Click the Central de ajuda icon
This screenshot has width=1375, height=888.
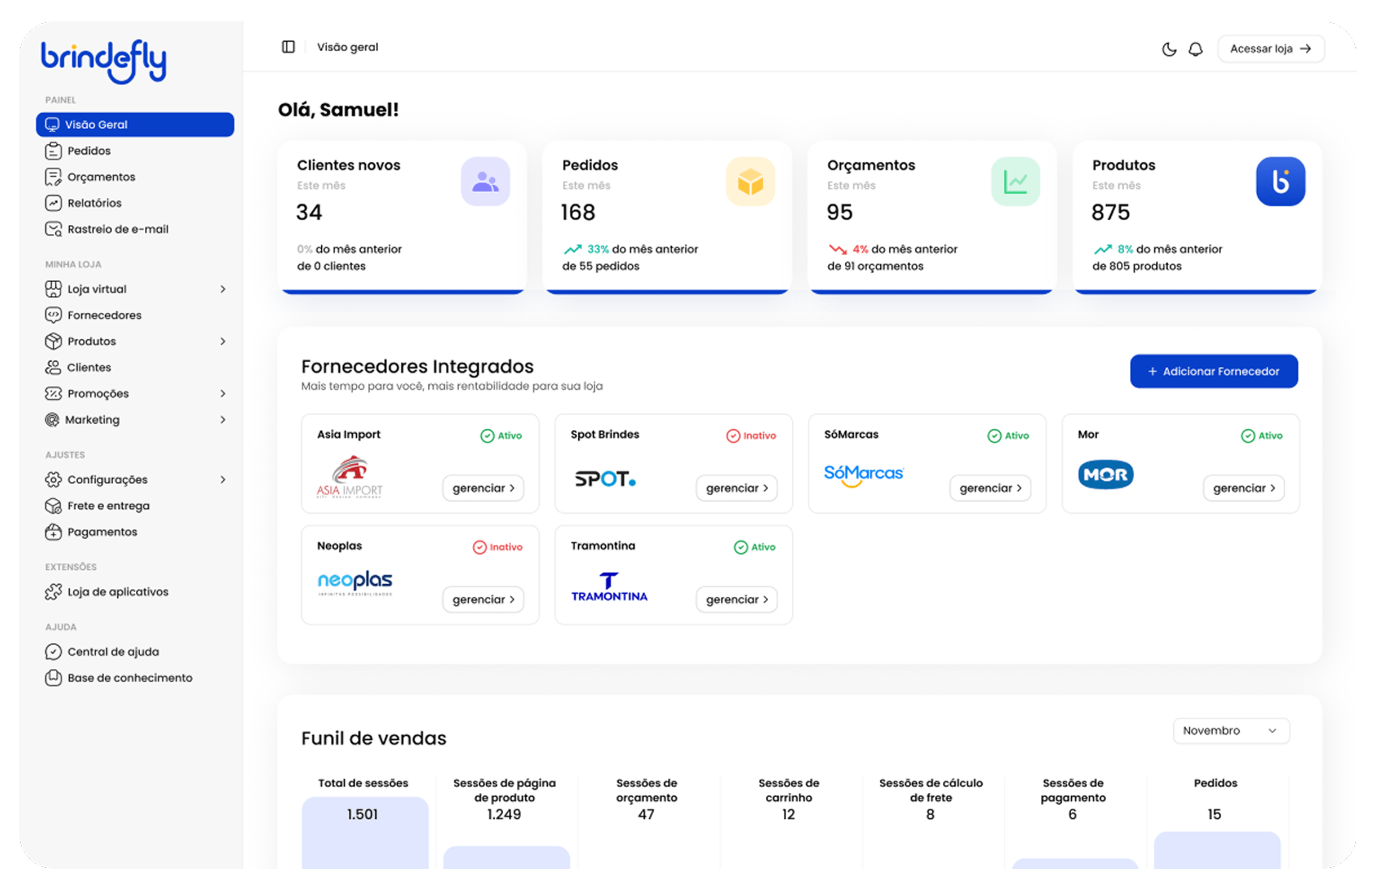click(53, 651)
